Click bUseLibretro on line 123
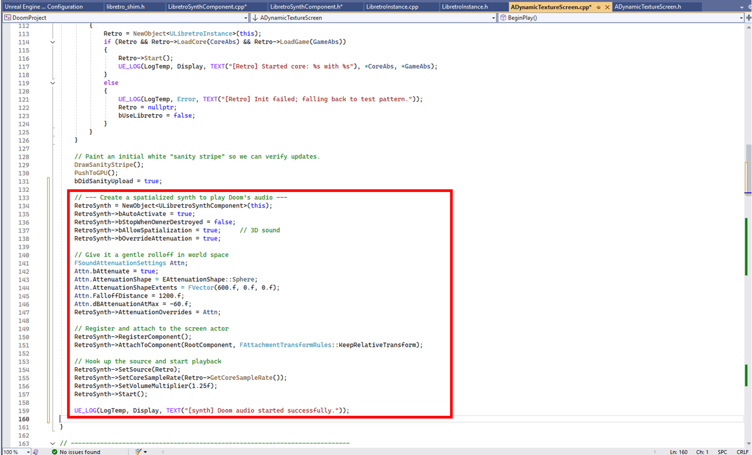The width and height of the screenshot is (752, 455). click(x=142, y=116)
